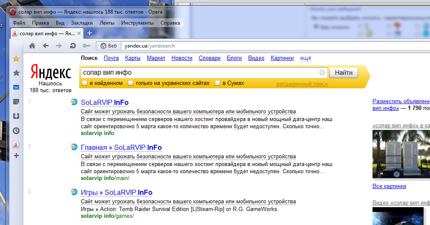
Task: Enable the "в найденном" checkbox
Action: click(85, 83)
